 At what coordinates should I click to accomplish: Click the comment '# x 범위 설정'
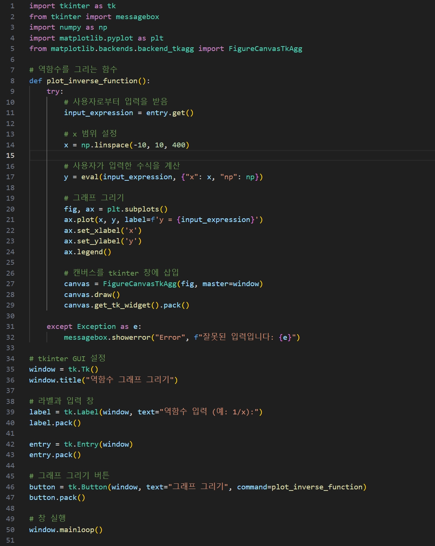[x=90, y=134]
